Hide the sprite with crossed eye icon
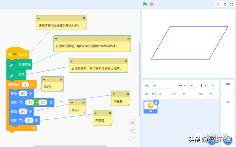Screen dimensions: 236x147 pos(160,94)
